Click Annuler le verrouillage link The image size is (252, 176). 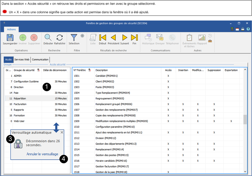pos(42,154)
